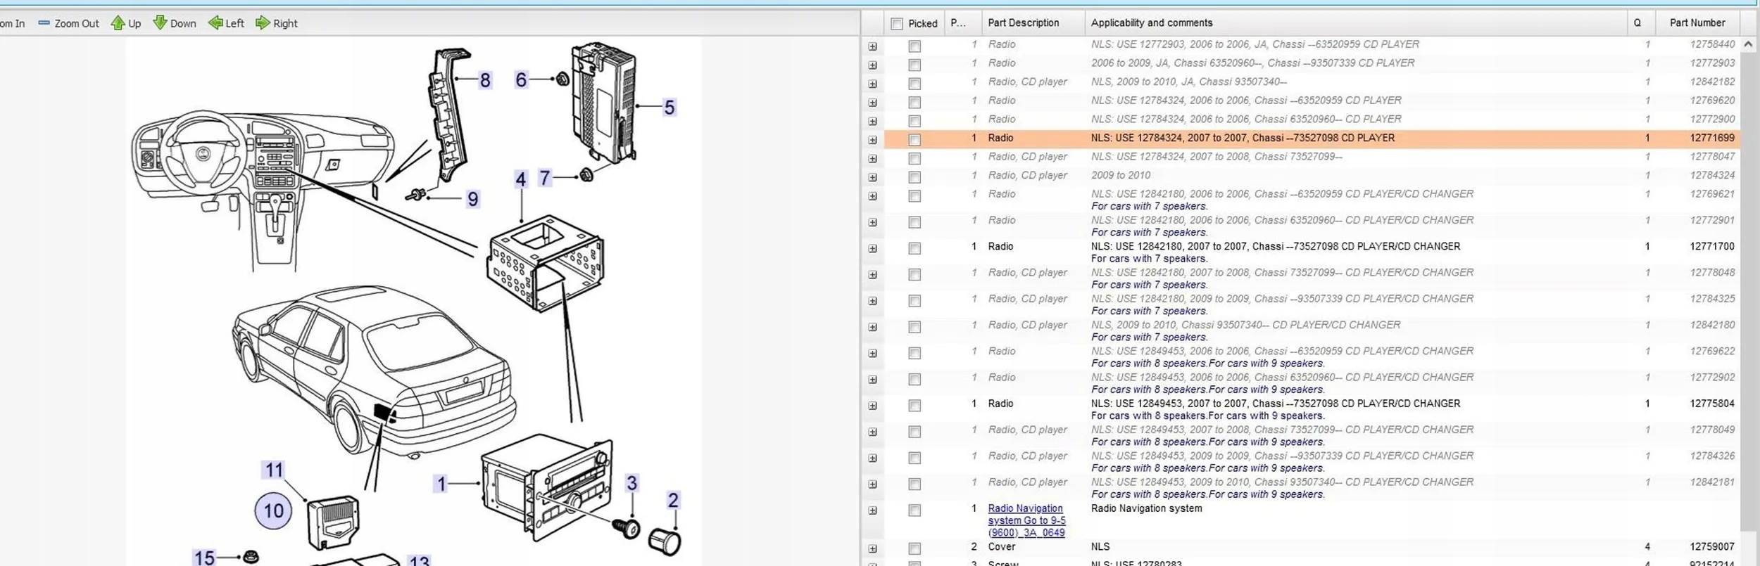Expand the Radio Navigation system row
1760x566 pixels.
coord(873,511)
